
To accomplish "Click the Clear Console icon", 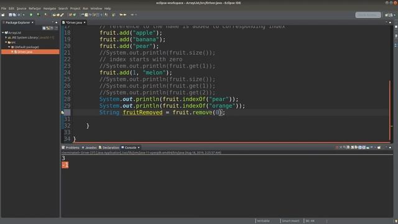I will pos(348,147).
